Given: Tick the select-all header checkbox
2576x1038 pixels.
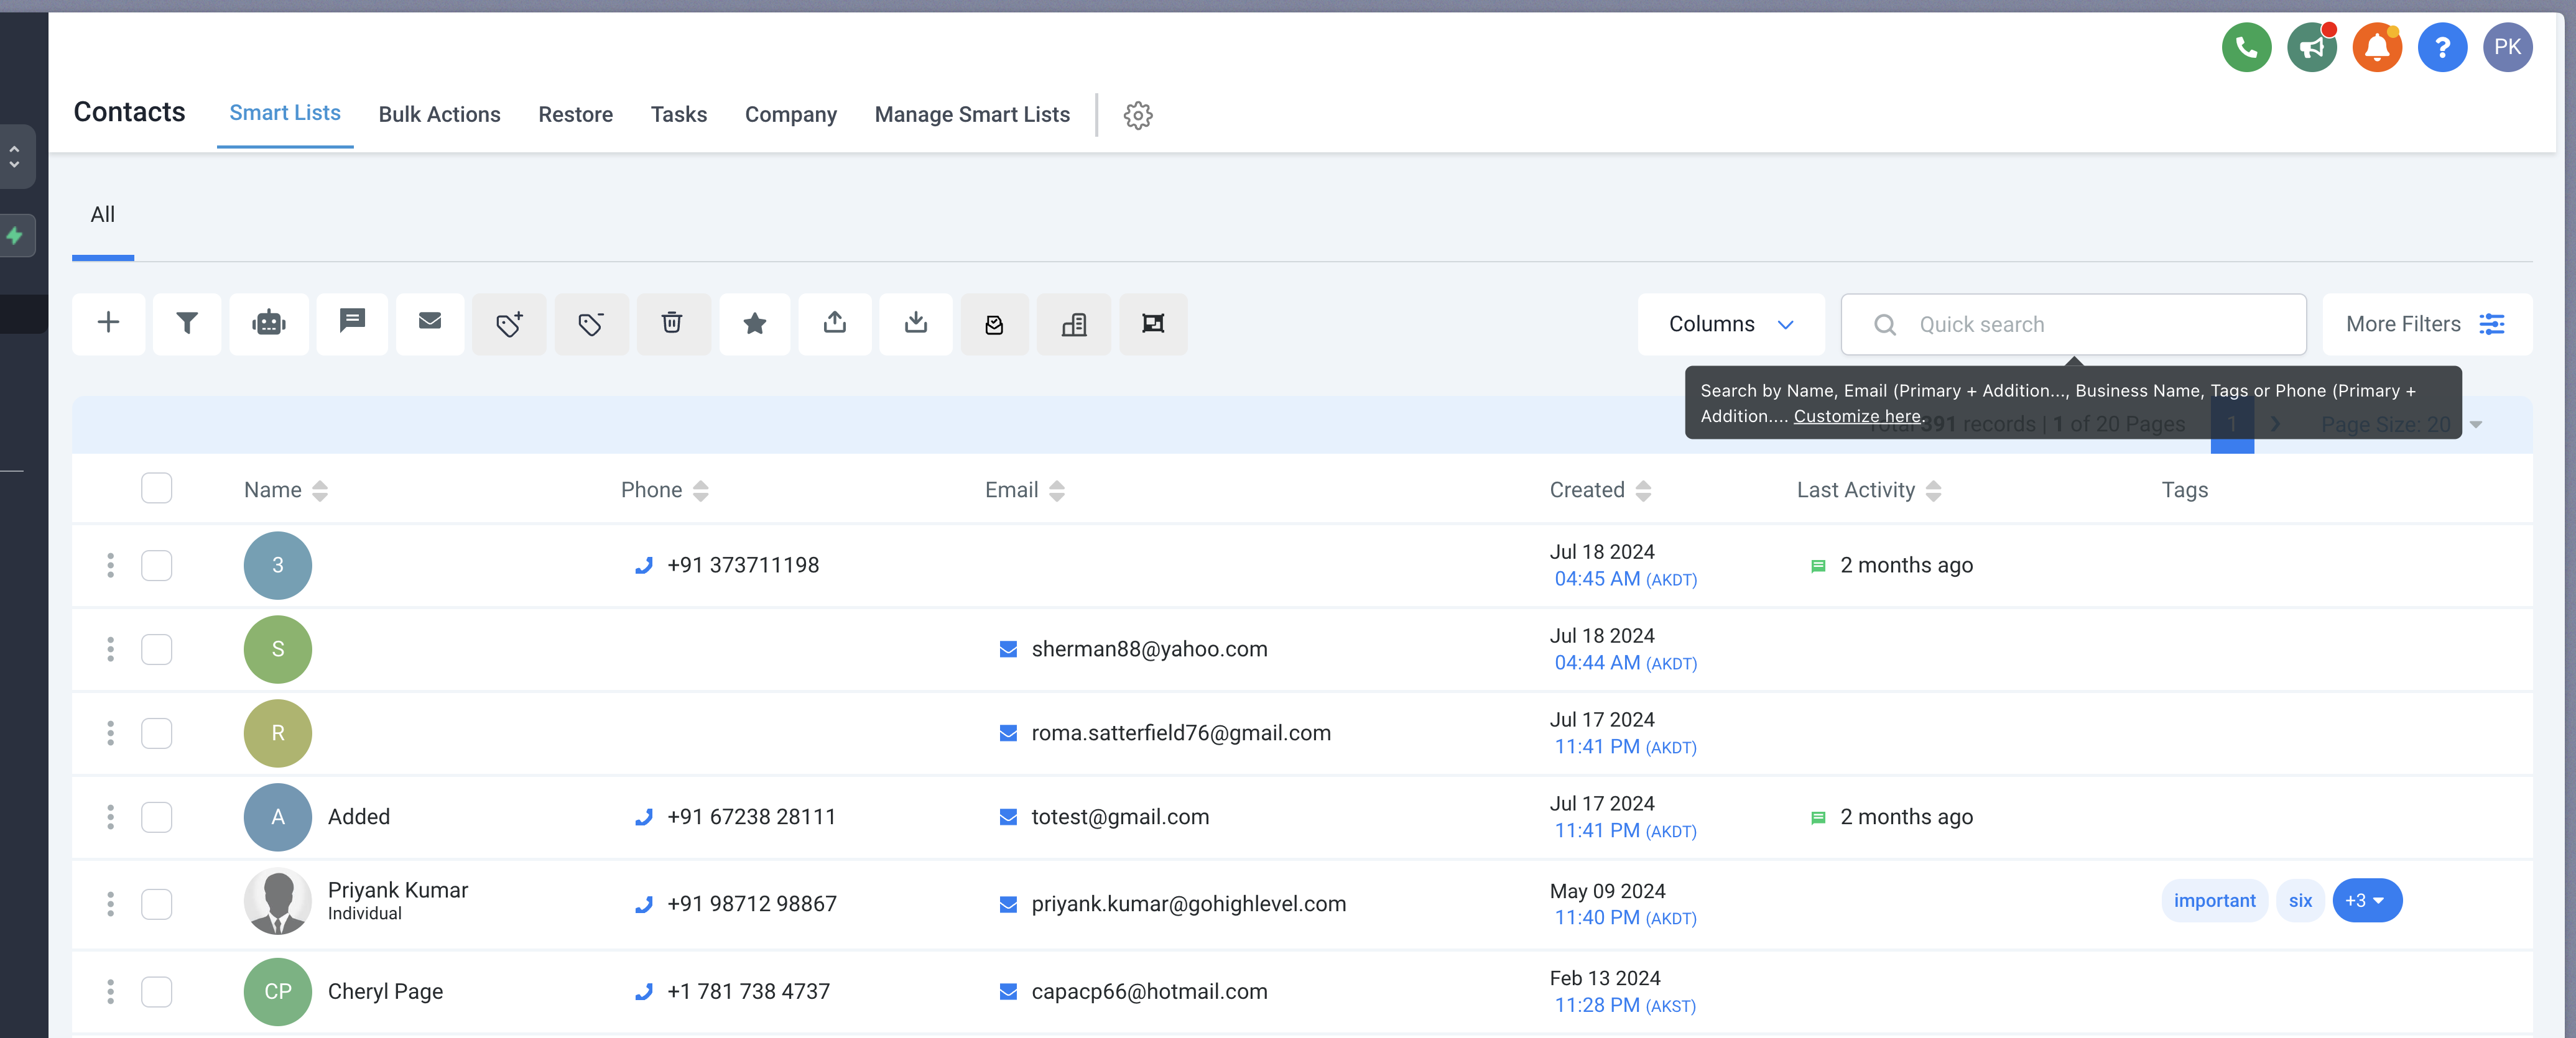Looking at the screenshot, I should click(x=156, y=489).
